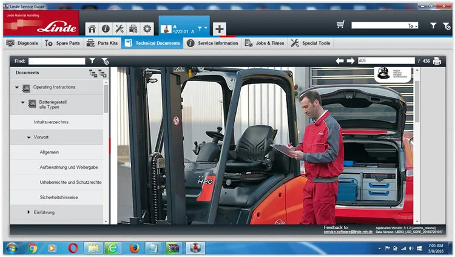Collapse the Operating Instructions node
455x257 pixels.
tap(17, 87)
